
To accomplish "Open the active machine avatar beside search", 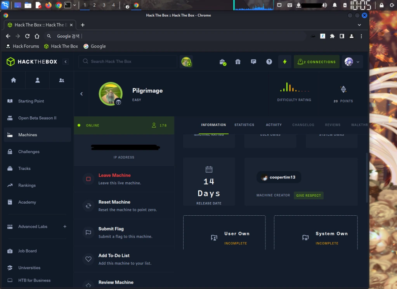I will 186,62.
